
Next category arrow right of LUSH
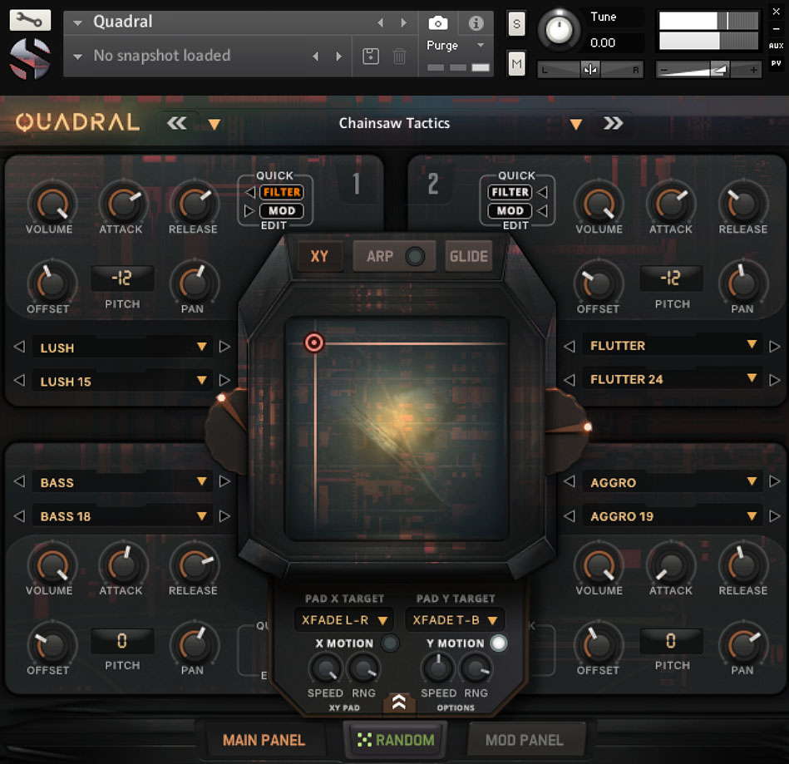click(224, 347)
